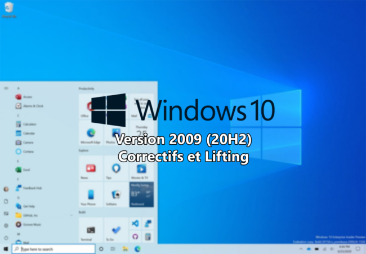This screenshot has height=254, width=366.
Task: Launch Groove Music from the app list
Action: (x=28, y=225)
